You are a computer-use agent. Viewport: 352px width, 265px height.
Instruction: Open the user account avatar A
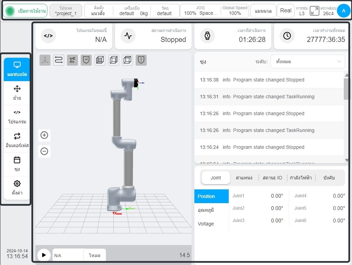(x=343, y=11)
